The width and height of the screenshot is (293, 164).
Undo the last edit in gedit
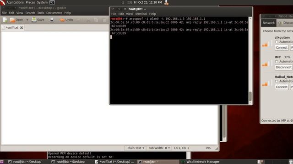[x=66, y=20]
